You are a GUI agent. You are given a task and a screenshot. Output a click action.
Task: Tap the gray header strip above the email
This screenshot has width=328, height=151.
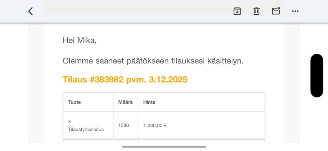pos(137,7)
